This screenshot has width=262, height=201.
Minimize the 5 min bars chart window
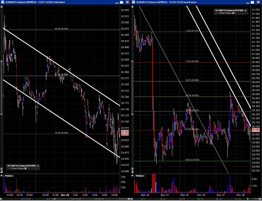click(117, 3)
